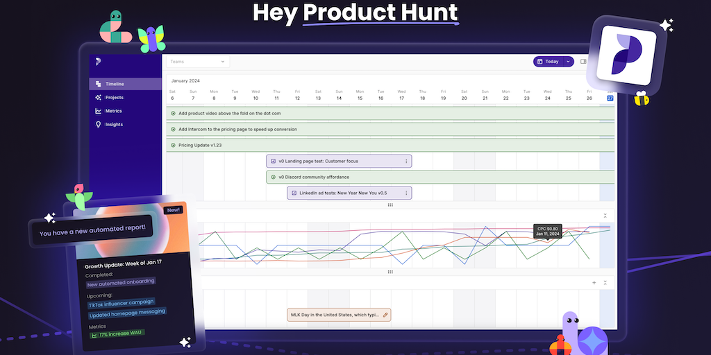
Task: Collapse the bottom notes panel
Action: tap(605, 283)
